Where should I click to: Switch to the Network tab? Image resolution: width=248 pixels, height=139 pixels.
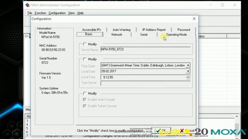coord(117,34)
